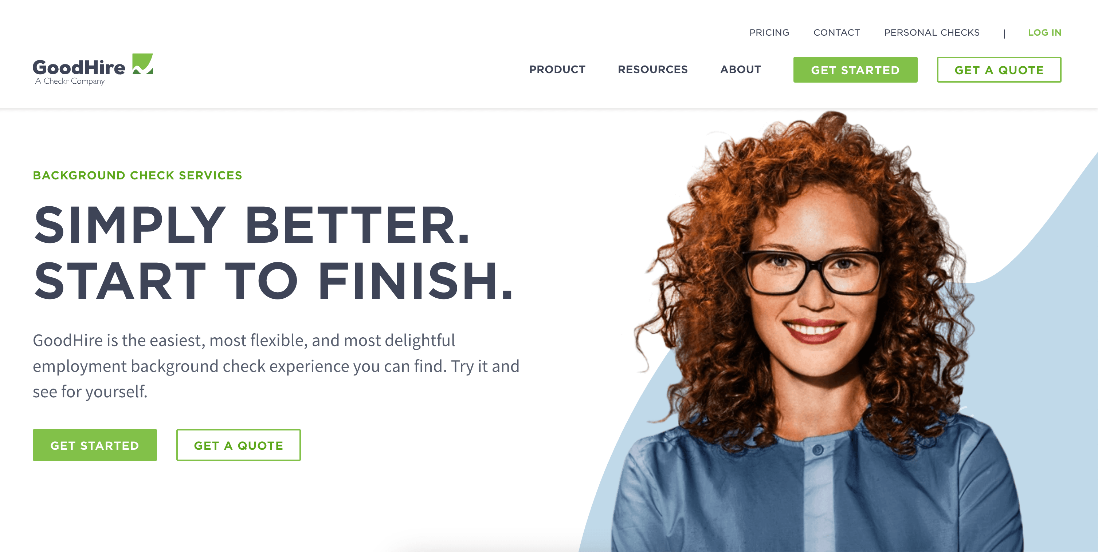Viewport: 1098px width, 552px height.
Task: Open the Resources menu
Action: click(x=652, y=70)
